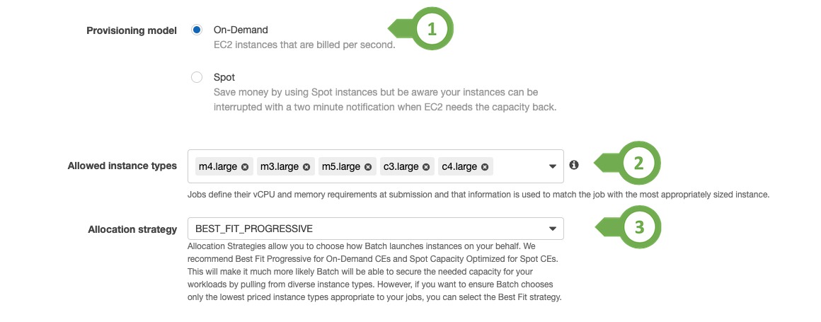
Task: Click empty space inside instance types field
Action: [518, 166]
